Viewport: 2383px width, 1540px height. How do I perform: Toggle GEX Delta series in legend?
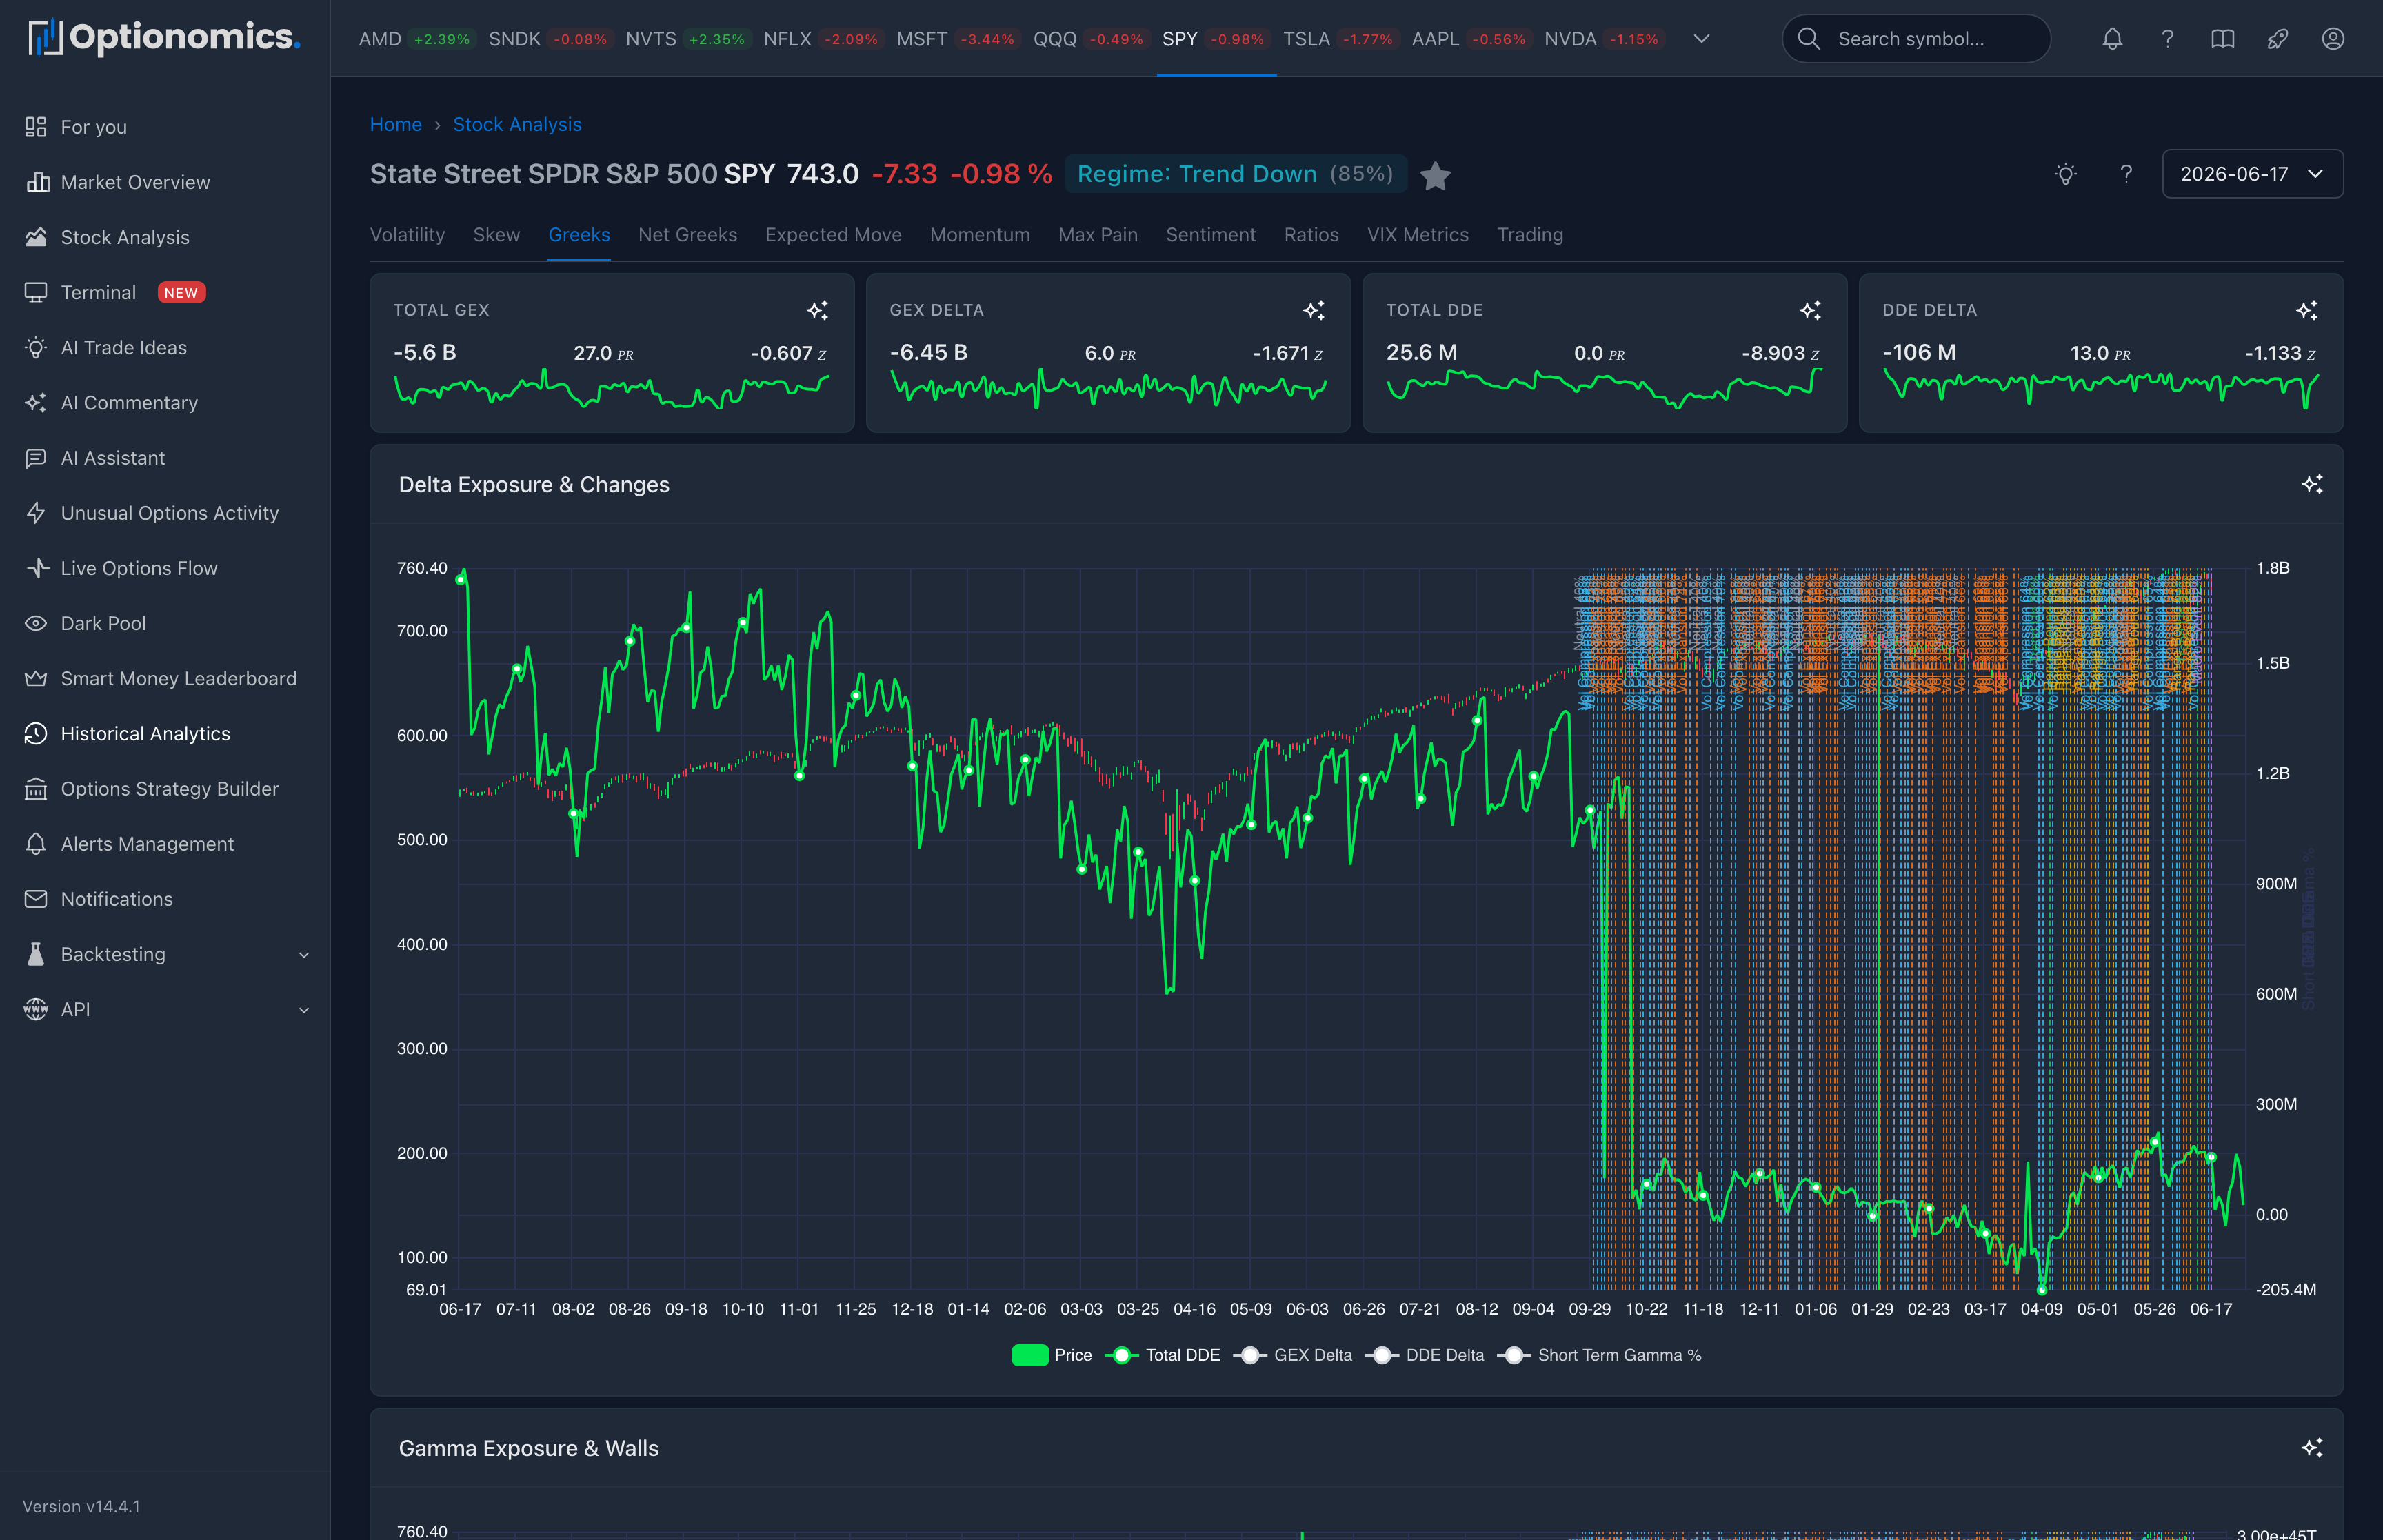click(x=1293, y=1355)
